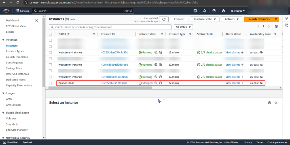The height and width of the screenshot is (145, 290).
Task: Select the webserver-instance checkbox in us-east-1b row
Action: [50, 53]
